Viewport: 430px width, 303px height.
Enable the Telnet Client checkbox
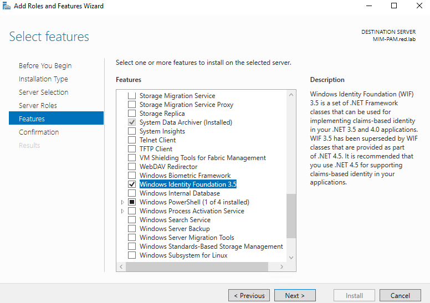tap(132, 140)
